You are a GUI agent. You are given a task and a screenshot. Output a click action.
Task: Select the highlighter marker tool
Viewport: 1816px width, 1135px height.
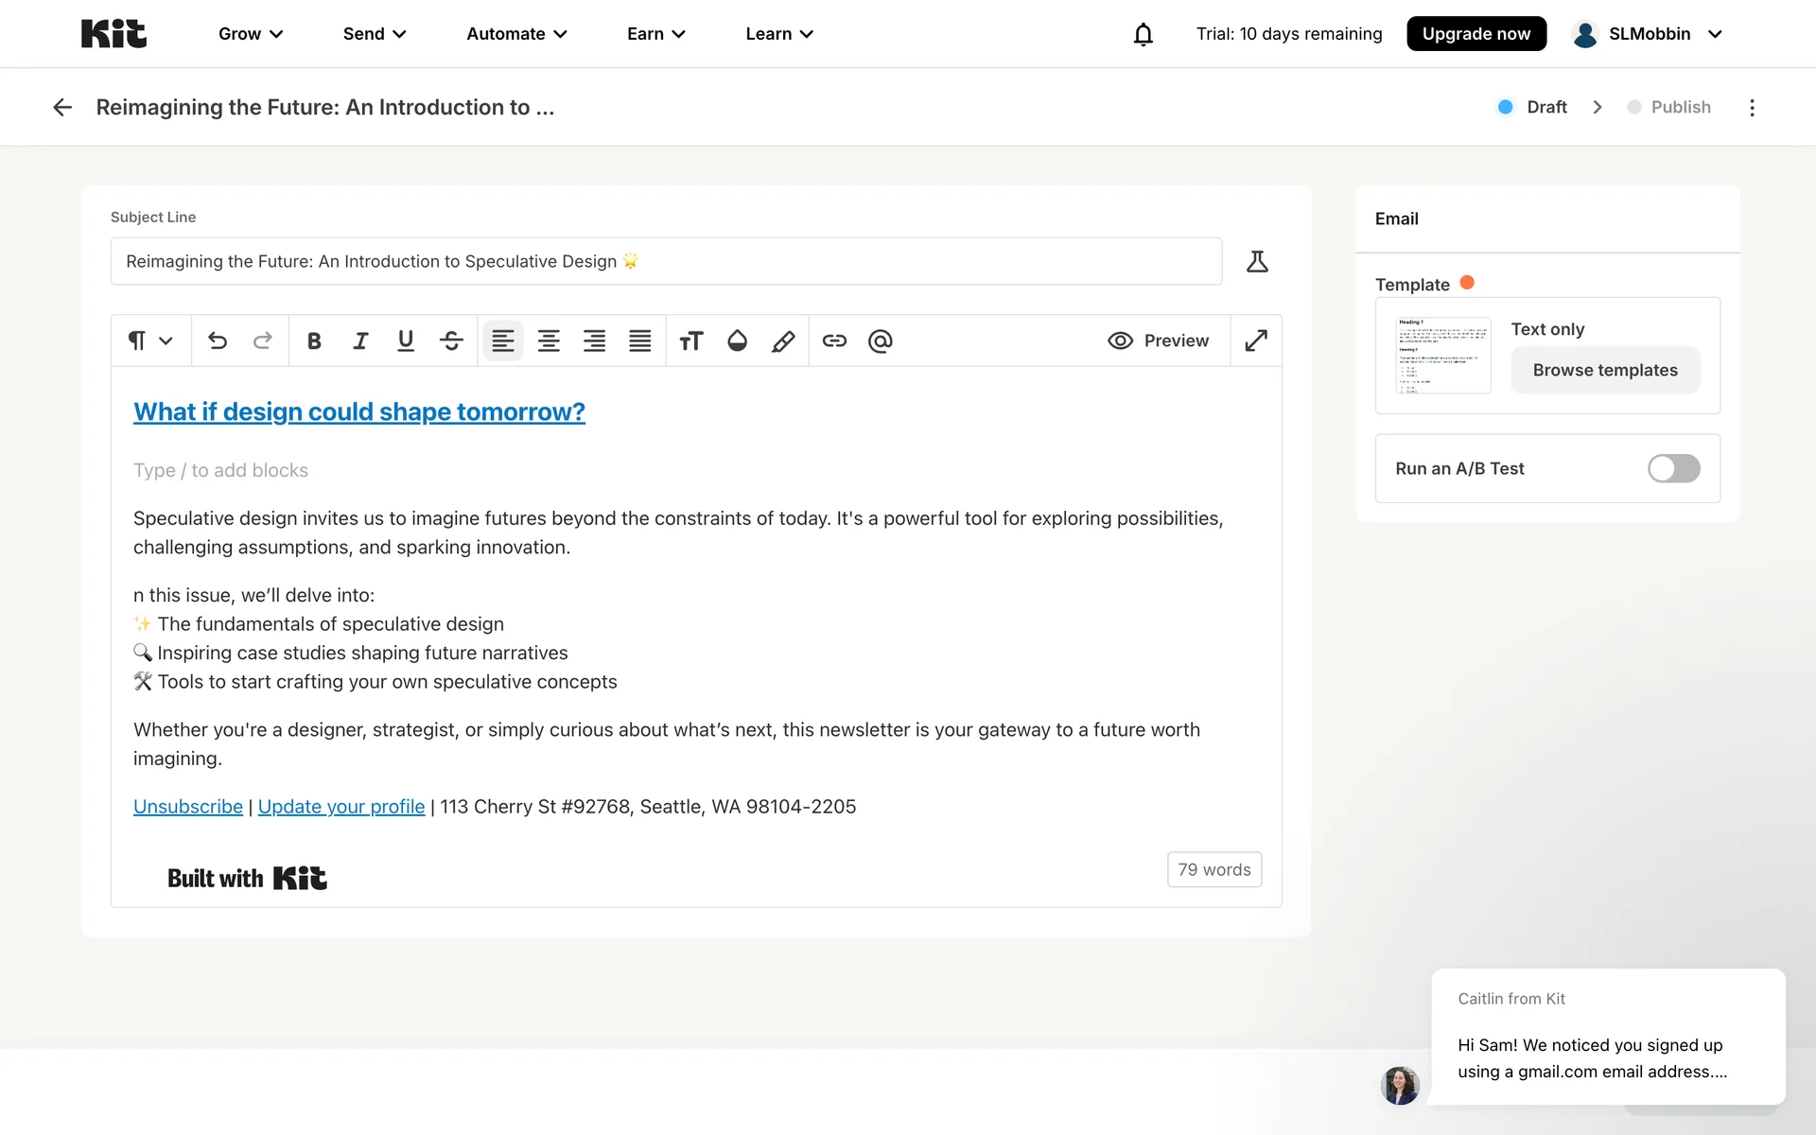tap(783, 340)
